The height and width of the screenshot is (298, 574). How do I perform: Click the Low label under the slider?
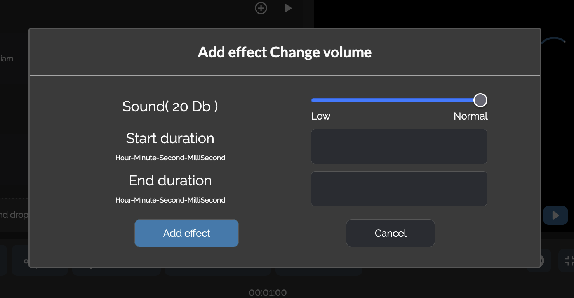[x=321, y=116]
